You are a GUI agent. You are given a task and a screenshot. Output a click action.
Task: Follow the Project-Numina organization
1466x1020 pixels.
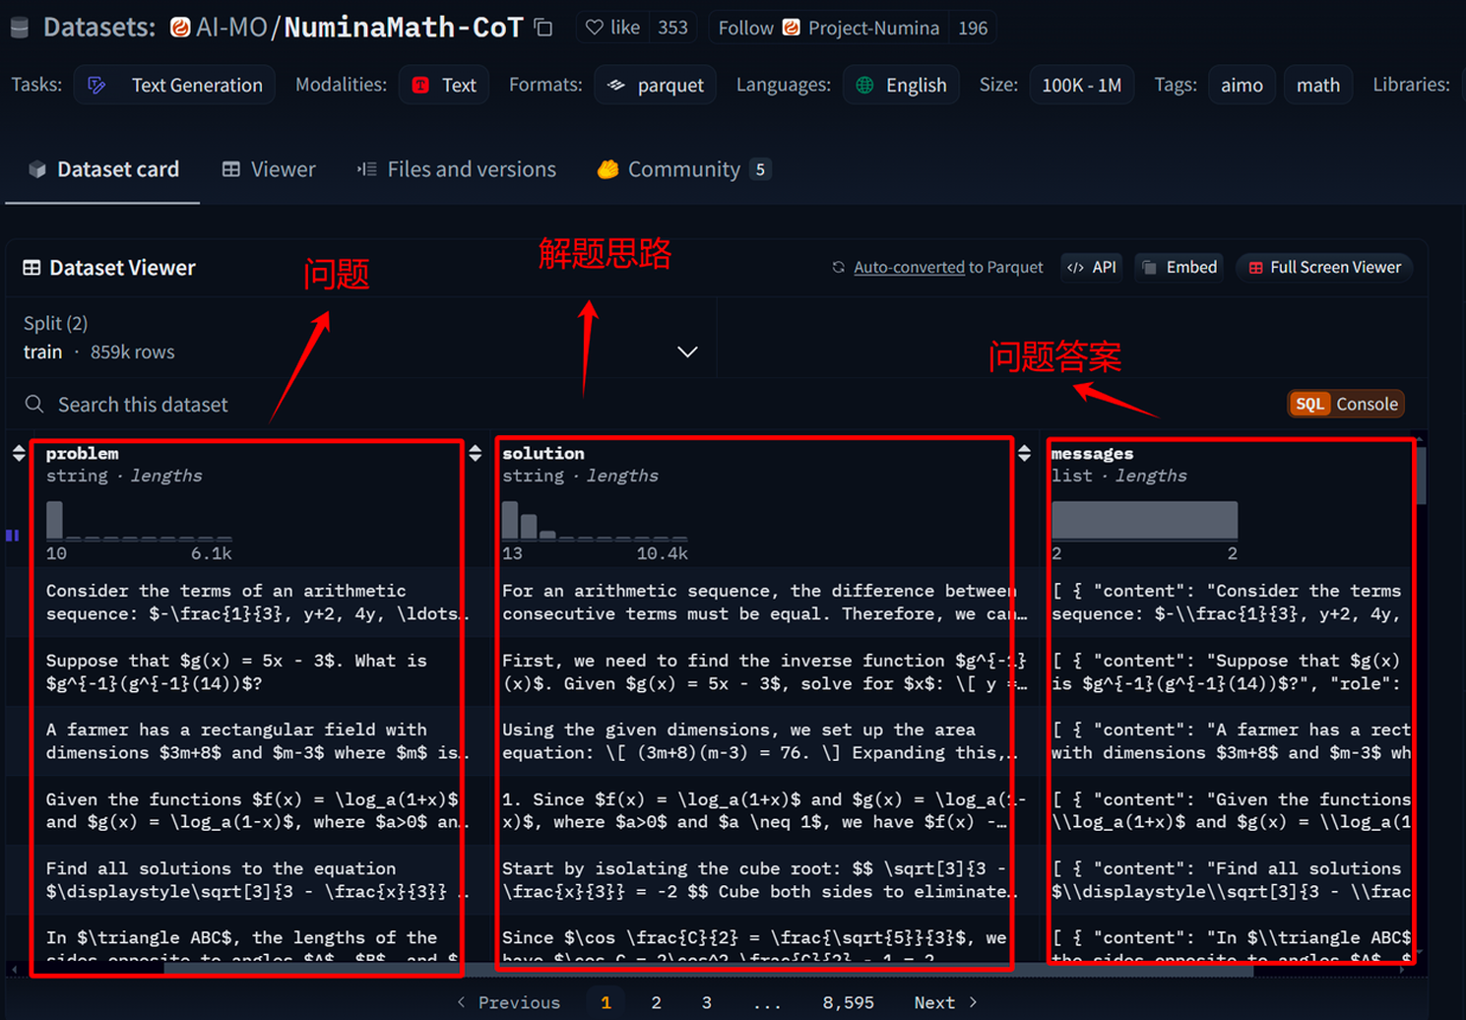(828, 28)
